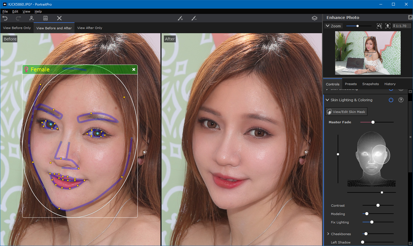This screenshot has height=246, width=413.
Task: Save the photo with the floppy disk icon
Action: (45, 18)
